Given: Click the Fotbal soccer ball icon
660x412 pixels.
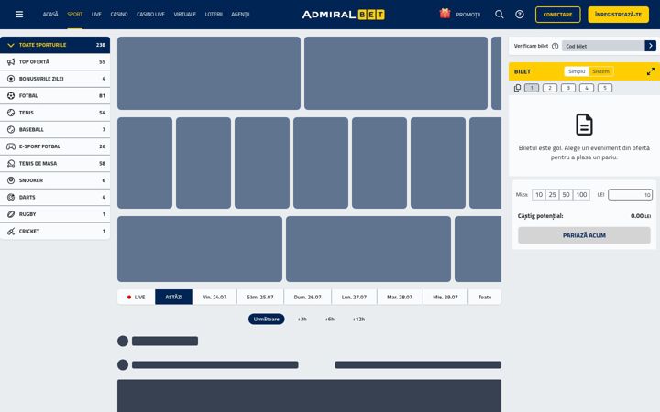Looking at the screenshot, I should (x=11, y=95).
